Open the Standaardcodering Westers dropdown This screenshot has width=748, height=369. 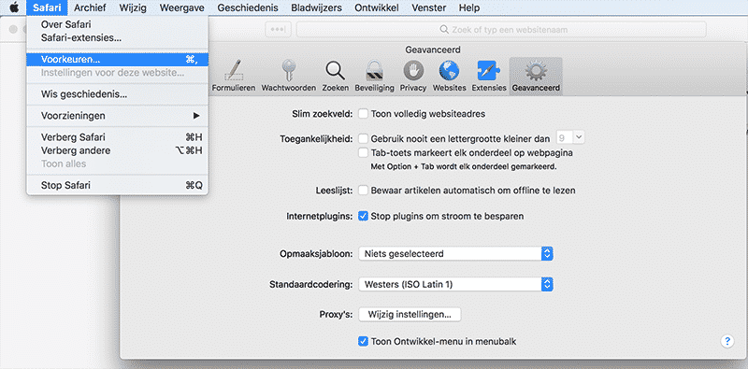pos(455,285)
